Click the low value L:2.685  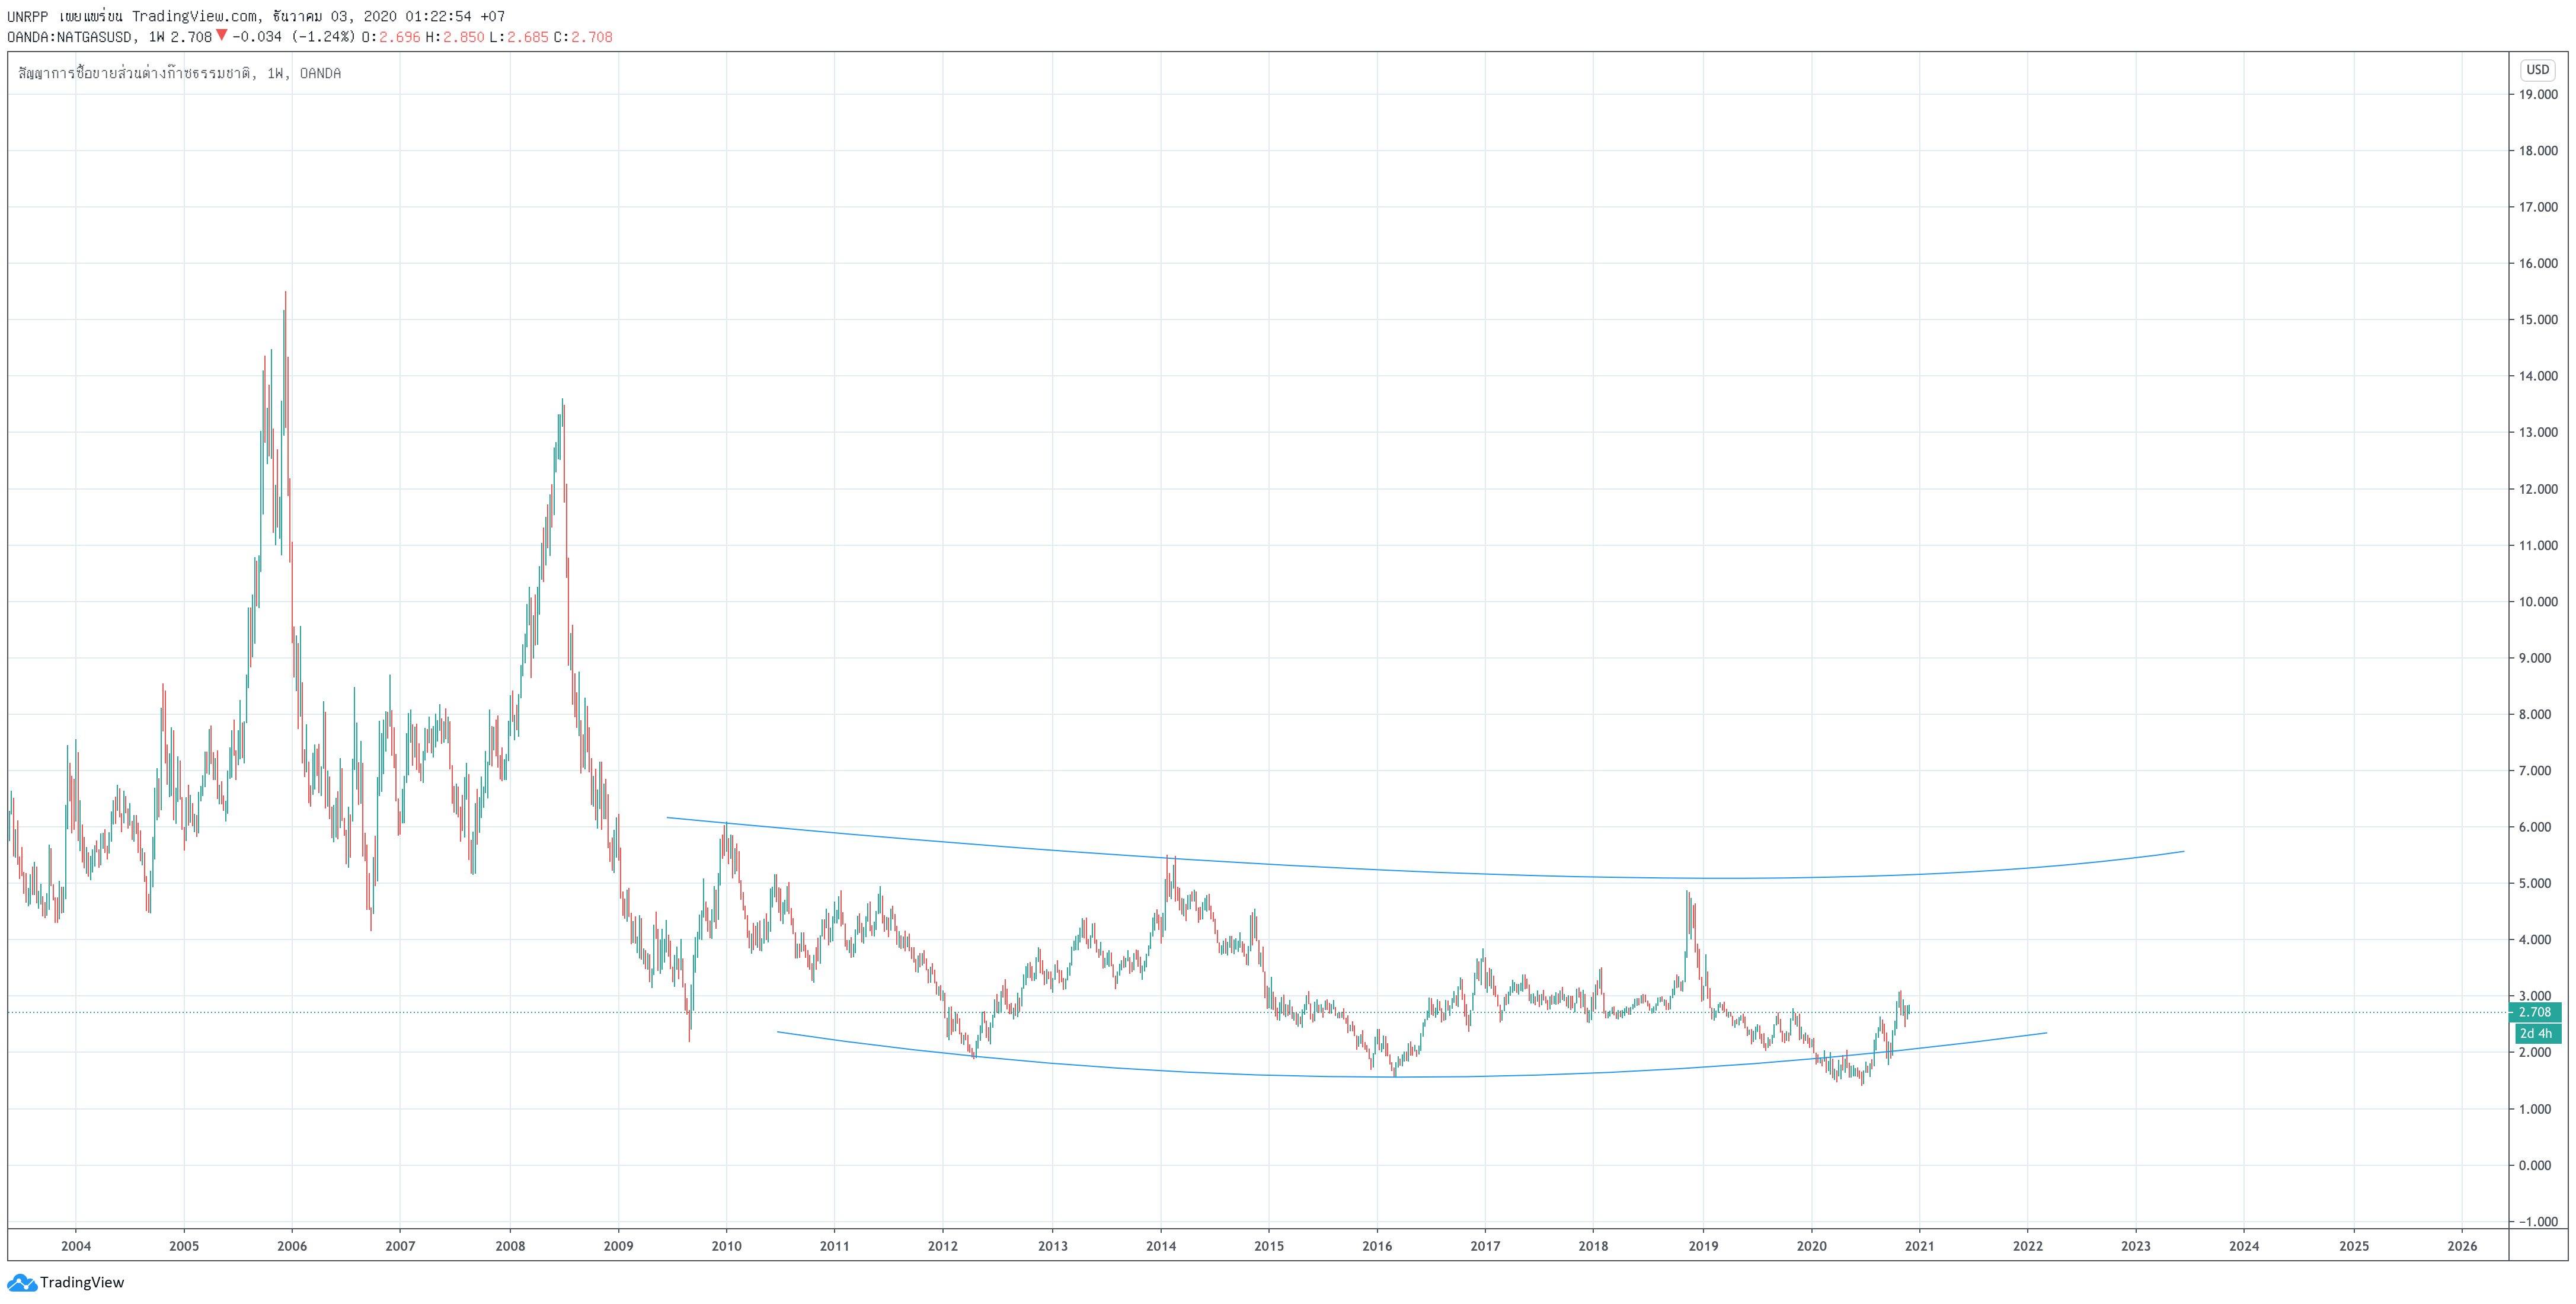pyautogui.click(x=519, y=37)
